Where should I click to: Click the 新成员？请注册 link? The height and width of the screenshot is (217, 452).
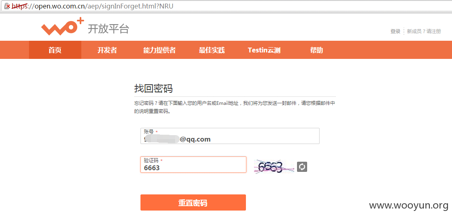424,31
